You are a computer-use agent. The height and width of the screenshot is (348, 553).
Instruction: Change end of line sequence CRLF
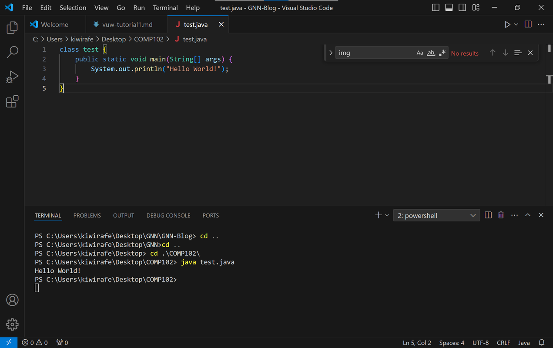[x=503, y=343]
